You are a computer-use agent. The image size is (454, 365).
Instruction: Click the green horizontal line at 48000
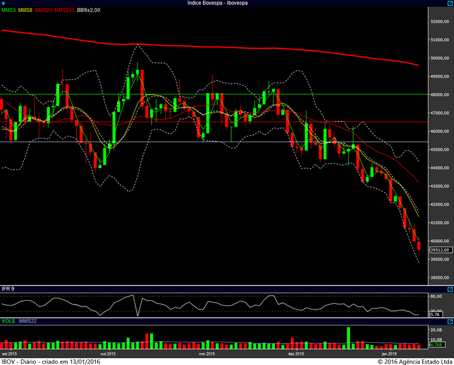(214, 94)
